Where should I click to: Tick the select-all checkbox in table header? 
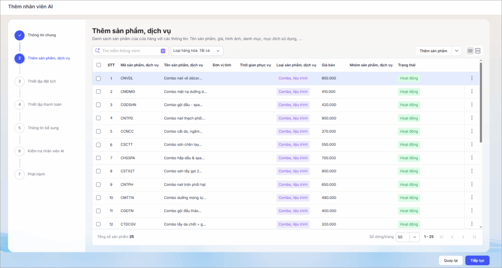pos(99,65)
